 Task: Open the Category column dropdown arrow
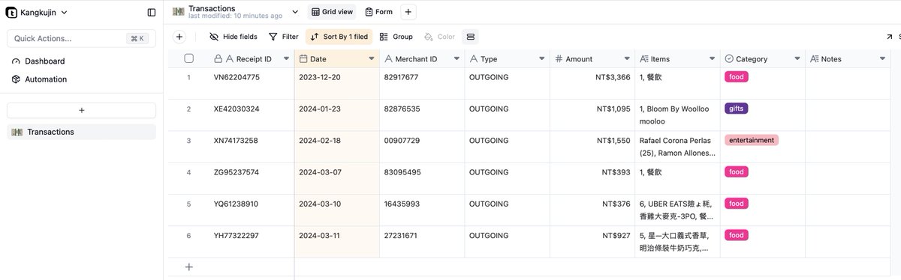797,58
